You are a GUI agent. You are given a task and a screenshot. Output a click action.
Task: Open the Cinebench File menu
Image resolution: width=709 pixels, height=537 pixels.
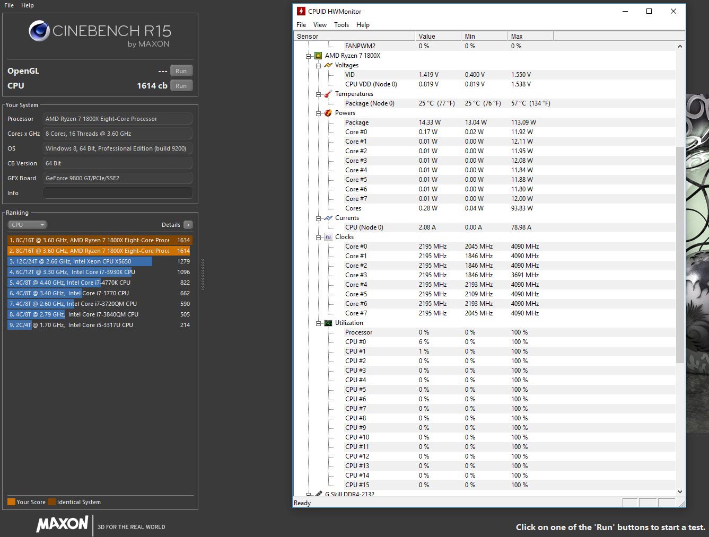click(9, 5)
